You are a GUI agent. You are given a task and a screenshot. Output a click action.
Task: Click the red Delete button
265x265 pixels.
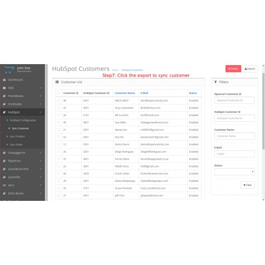[233, 69]
